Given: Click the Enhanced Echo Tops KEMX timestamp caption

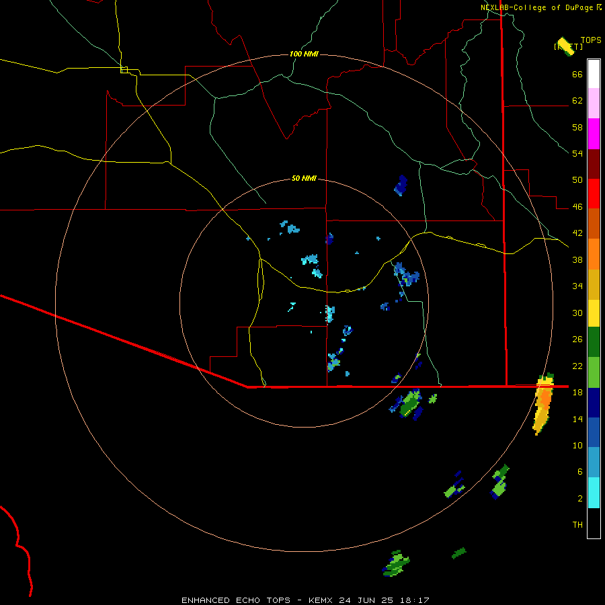Looking at the screenshot, I should (305, 600).
